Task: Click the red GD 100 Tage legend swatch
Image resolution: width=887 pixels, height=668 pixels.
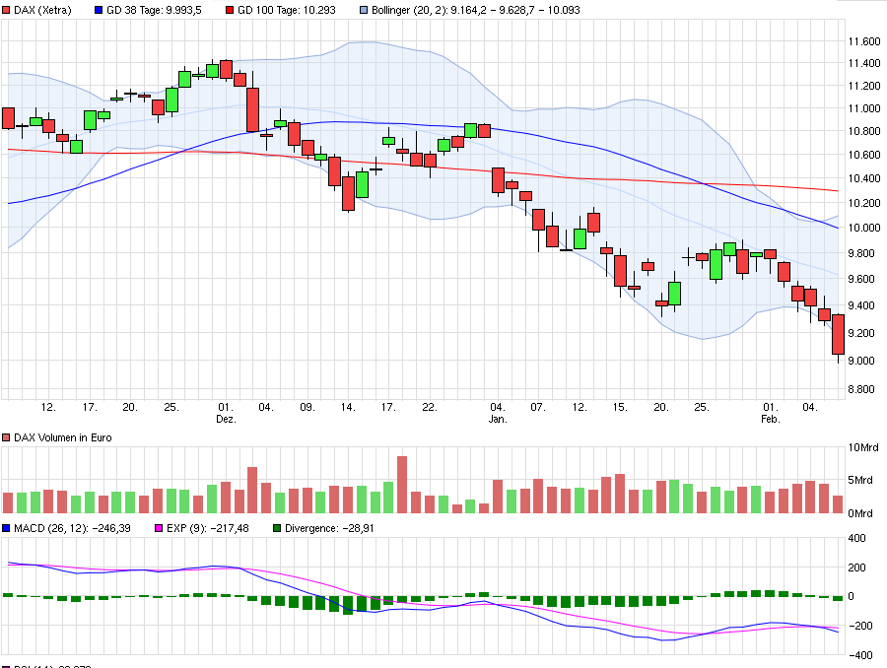Action: click(x=230, y=10)
